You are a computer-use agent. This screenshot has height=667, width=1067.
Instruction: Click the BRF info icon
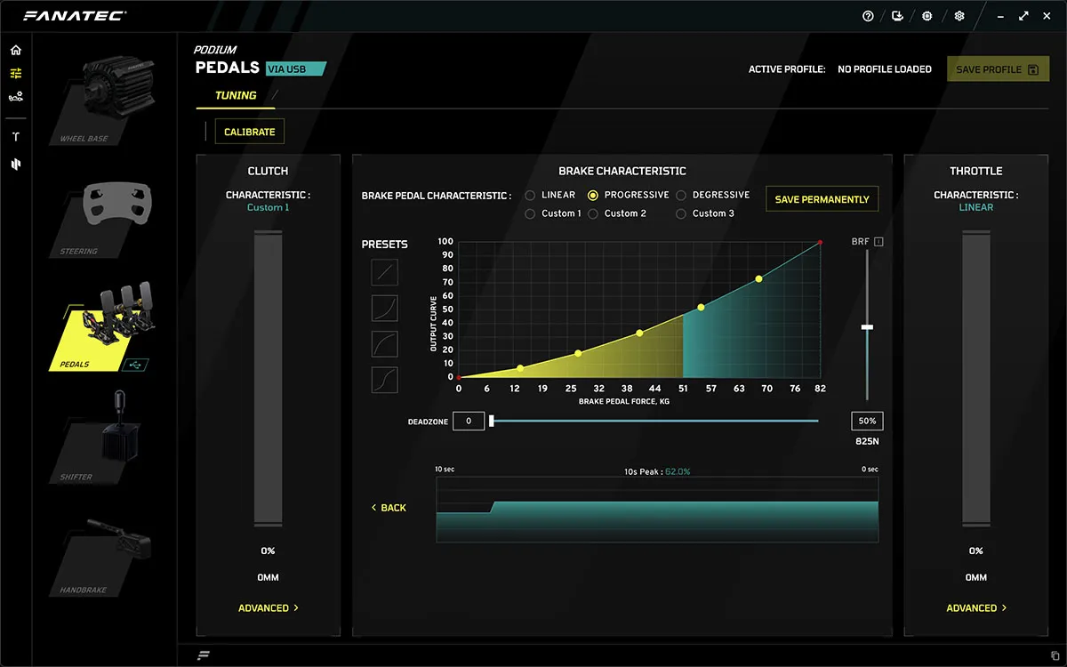(x=878, y=242)
